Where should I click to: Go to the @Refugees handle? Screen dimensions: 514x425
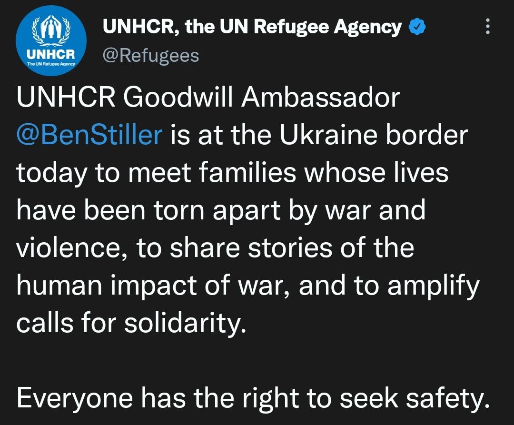click(x=151, y=56)
